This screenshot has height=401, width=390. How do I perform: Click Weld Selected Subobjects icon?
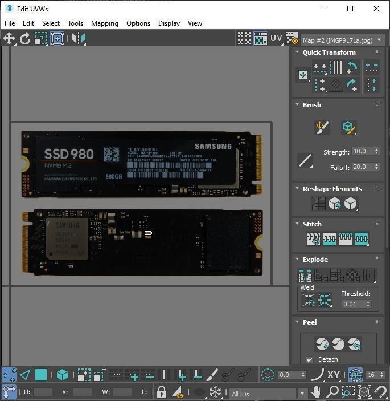[325, 299]
